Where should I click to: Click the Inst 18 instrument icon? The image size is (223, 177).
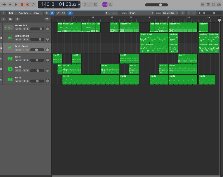(x=10, y=80)
